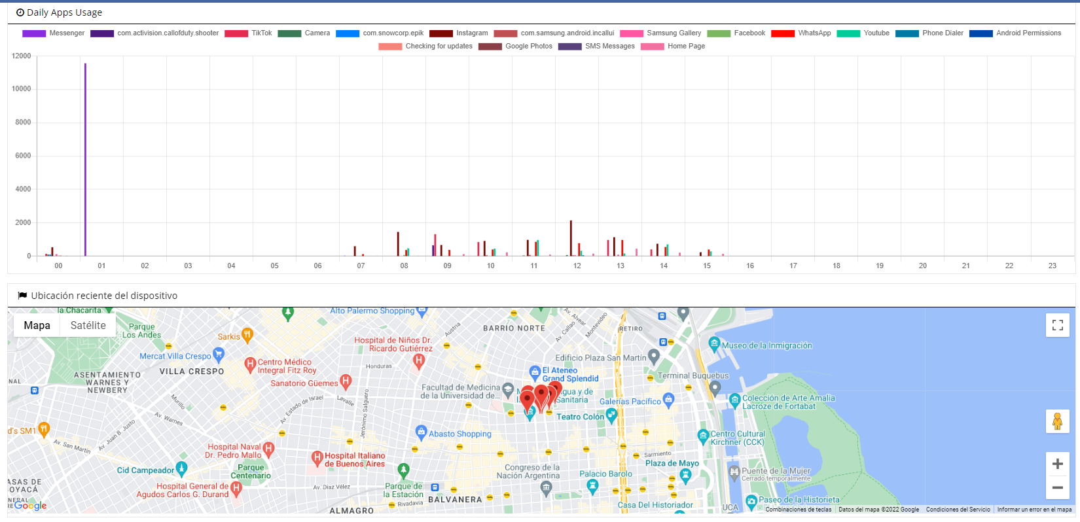Viewport: 1080px width, 522px height.
Task: Open Condiciones del Servicio link
Action: point(958,510)
